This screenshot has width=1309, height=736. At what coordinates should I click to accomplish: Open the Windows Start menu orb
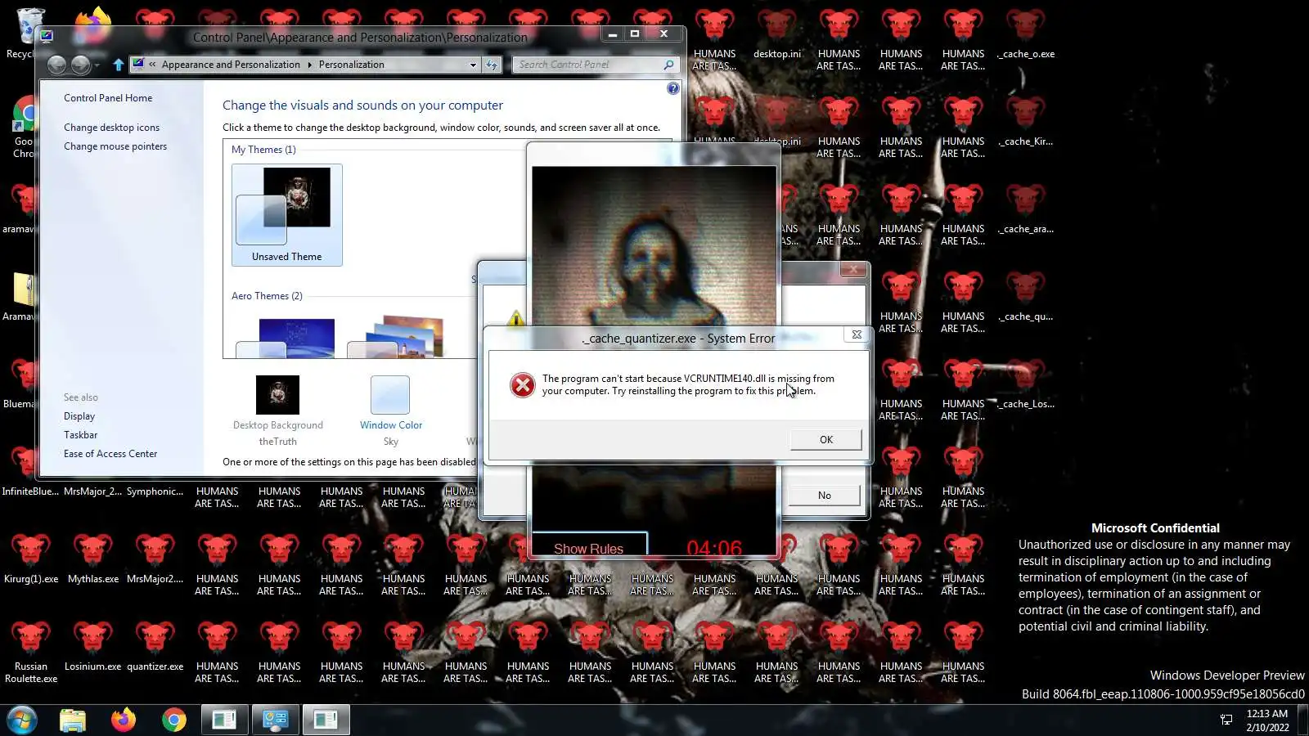tap(22, 720)
